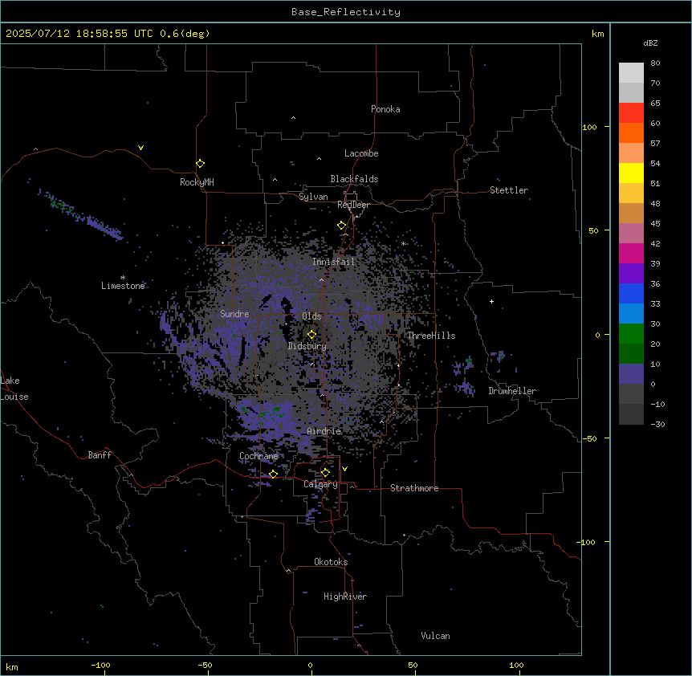The width and height of the screenshot is (692, 676).
Task: Click the Lake Louise label
Action: (14, 389)
